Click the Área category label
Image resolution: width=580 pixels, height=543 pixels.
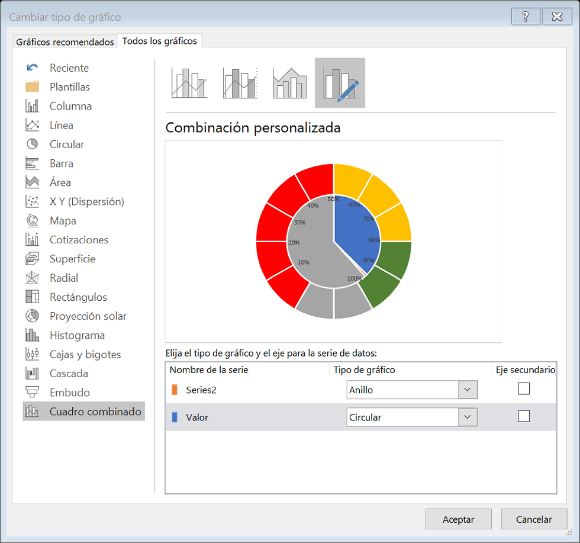[x=60, y=182]
